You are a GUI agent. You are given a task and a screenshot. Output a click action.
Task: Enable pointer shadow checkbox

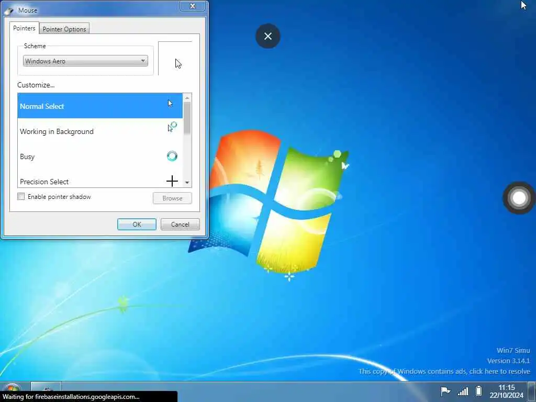coord(21,197)
